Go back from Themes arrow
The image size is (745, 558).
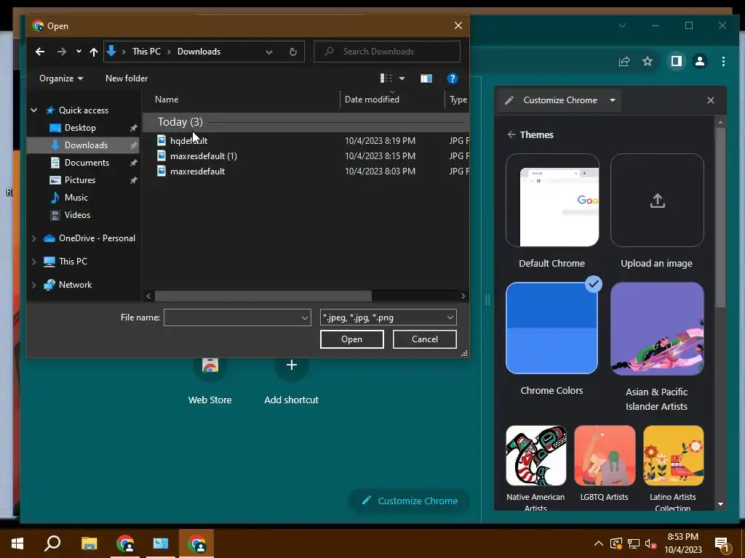[511, 134]
